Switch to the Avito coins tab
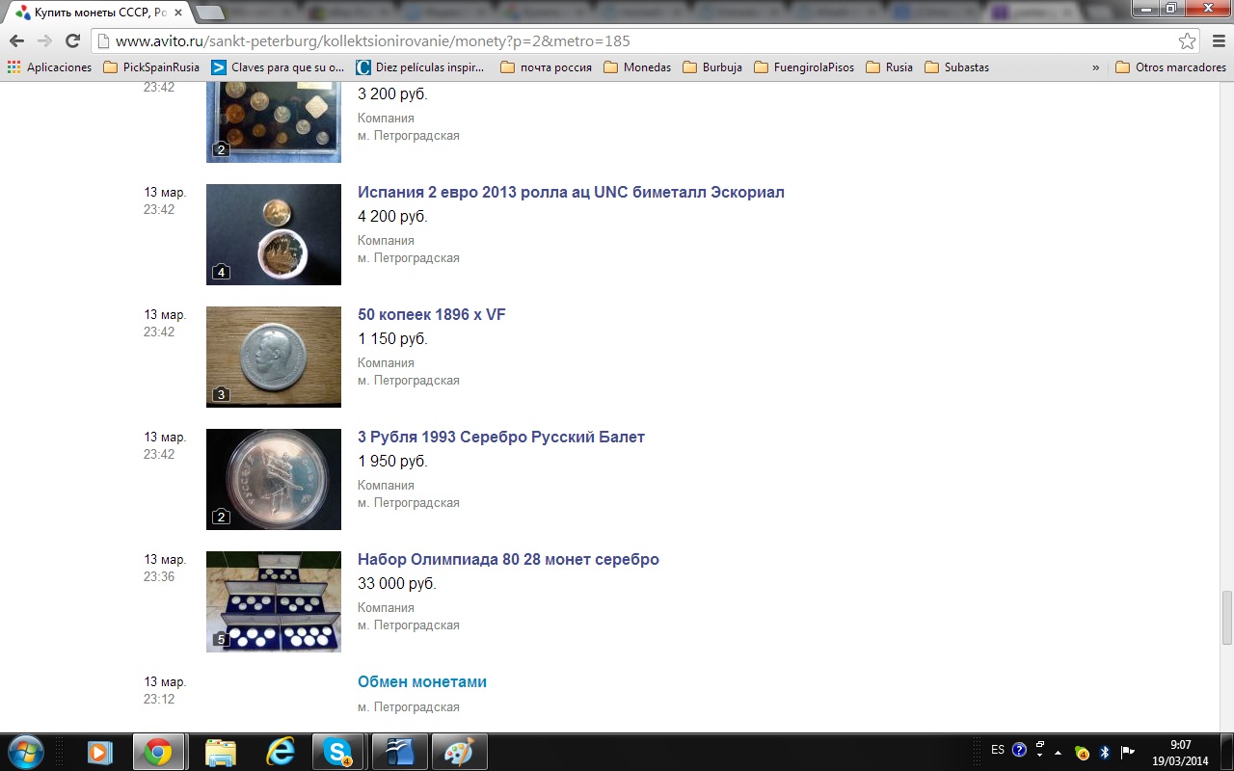This screenshot has width=1234, height=771. 96,13
